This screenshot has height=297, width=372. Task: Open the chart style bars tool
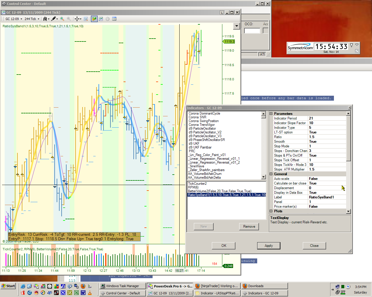pyautogui.click(x=45, y=19)
